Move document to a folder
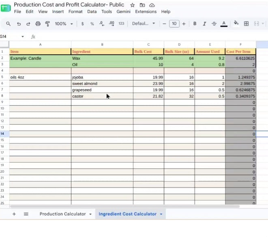 [142, 5]
